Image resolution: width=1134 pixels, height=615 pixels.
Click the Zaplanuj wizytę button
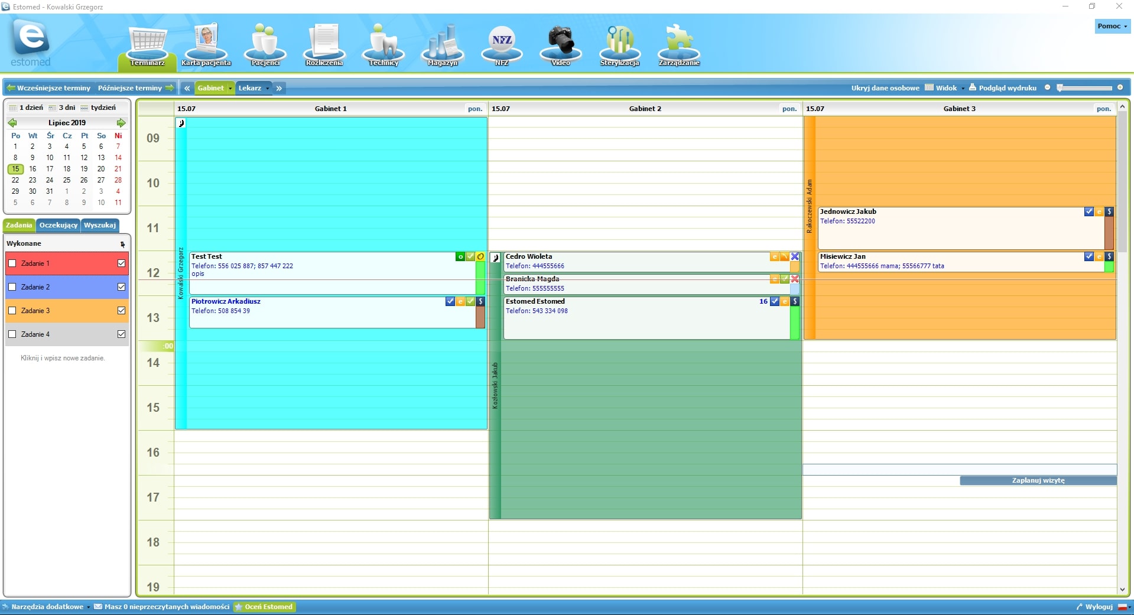(1038, 480)
